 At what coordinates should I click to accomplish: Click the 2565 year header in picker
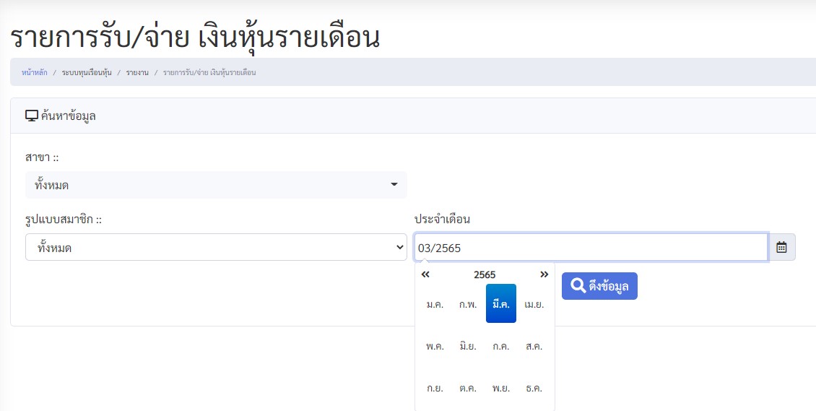[485, 274]
